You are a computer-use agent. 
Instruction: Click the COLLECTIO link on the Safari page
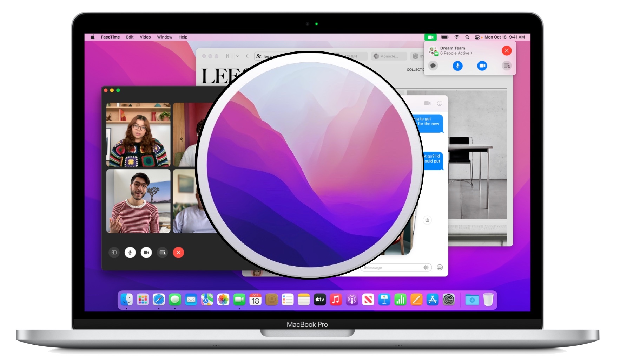[415, 70]
